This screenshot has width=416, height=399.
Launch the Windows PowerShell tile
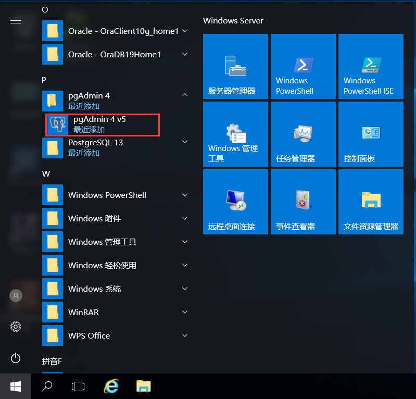[x=303, y=66]
